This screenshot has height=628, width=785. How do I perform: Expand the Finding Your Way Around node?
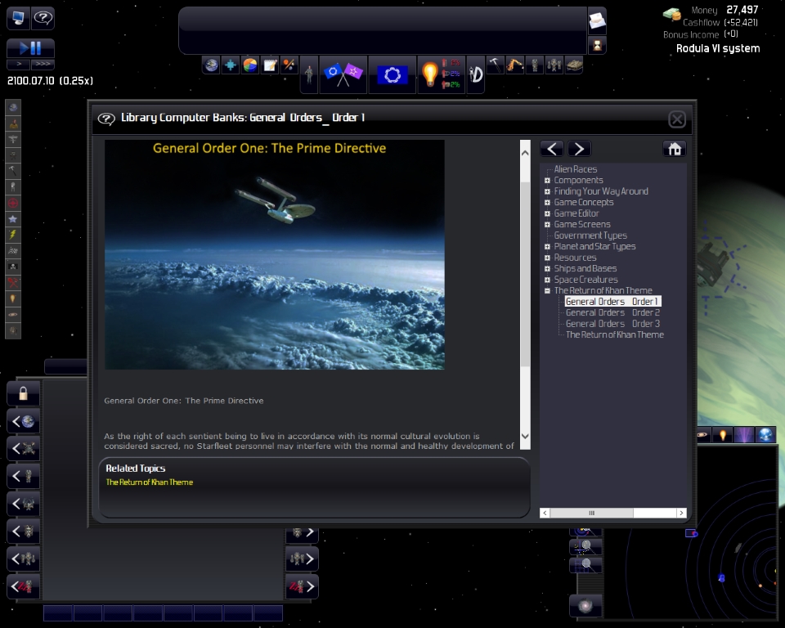point(547,191)
